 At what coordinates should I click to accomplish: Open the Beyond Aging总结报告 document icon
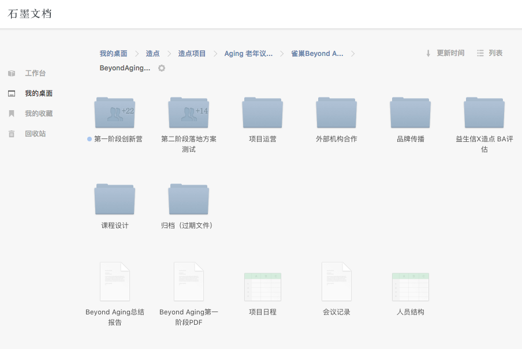(115, 282)
